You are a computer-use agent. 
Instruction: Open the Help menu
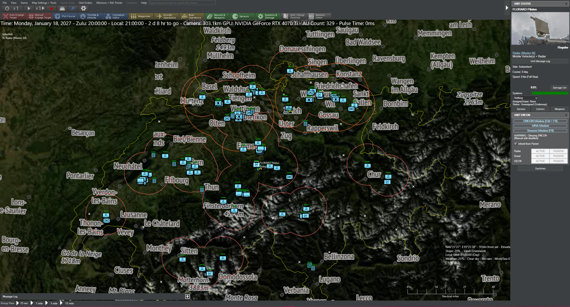144,3
